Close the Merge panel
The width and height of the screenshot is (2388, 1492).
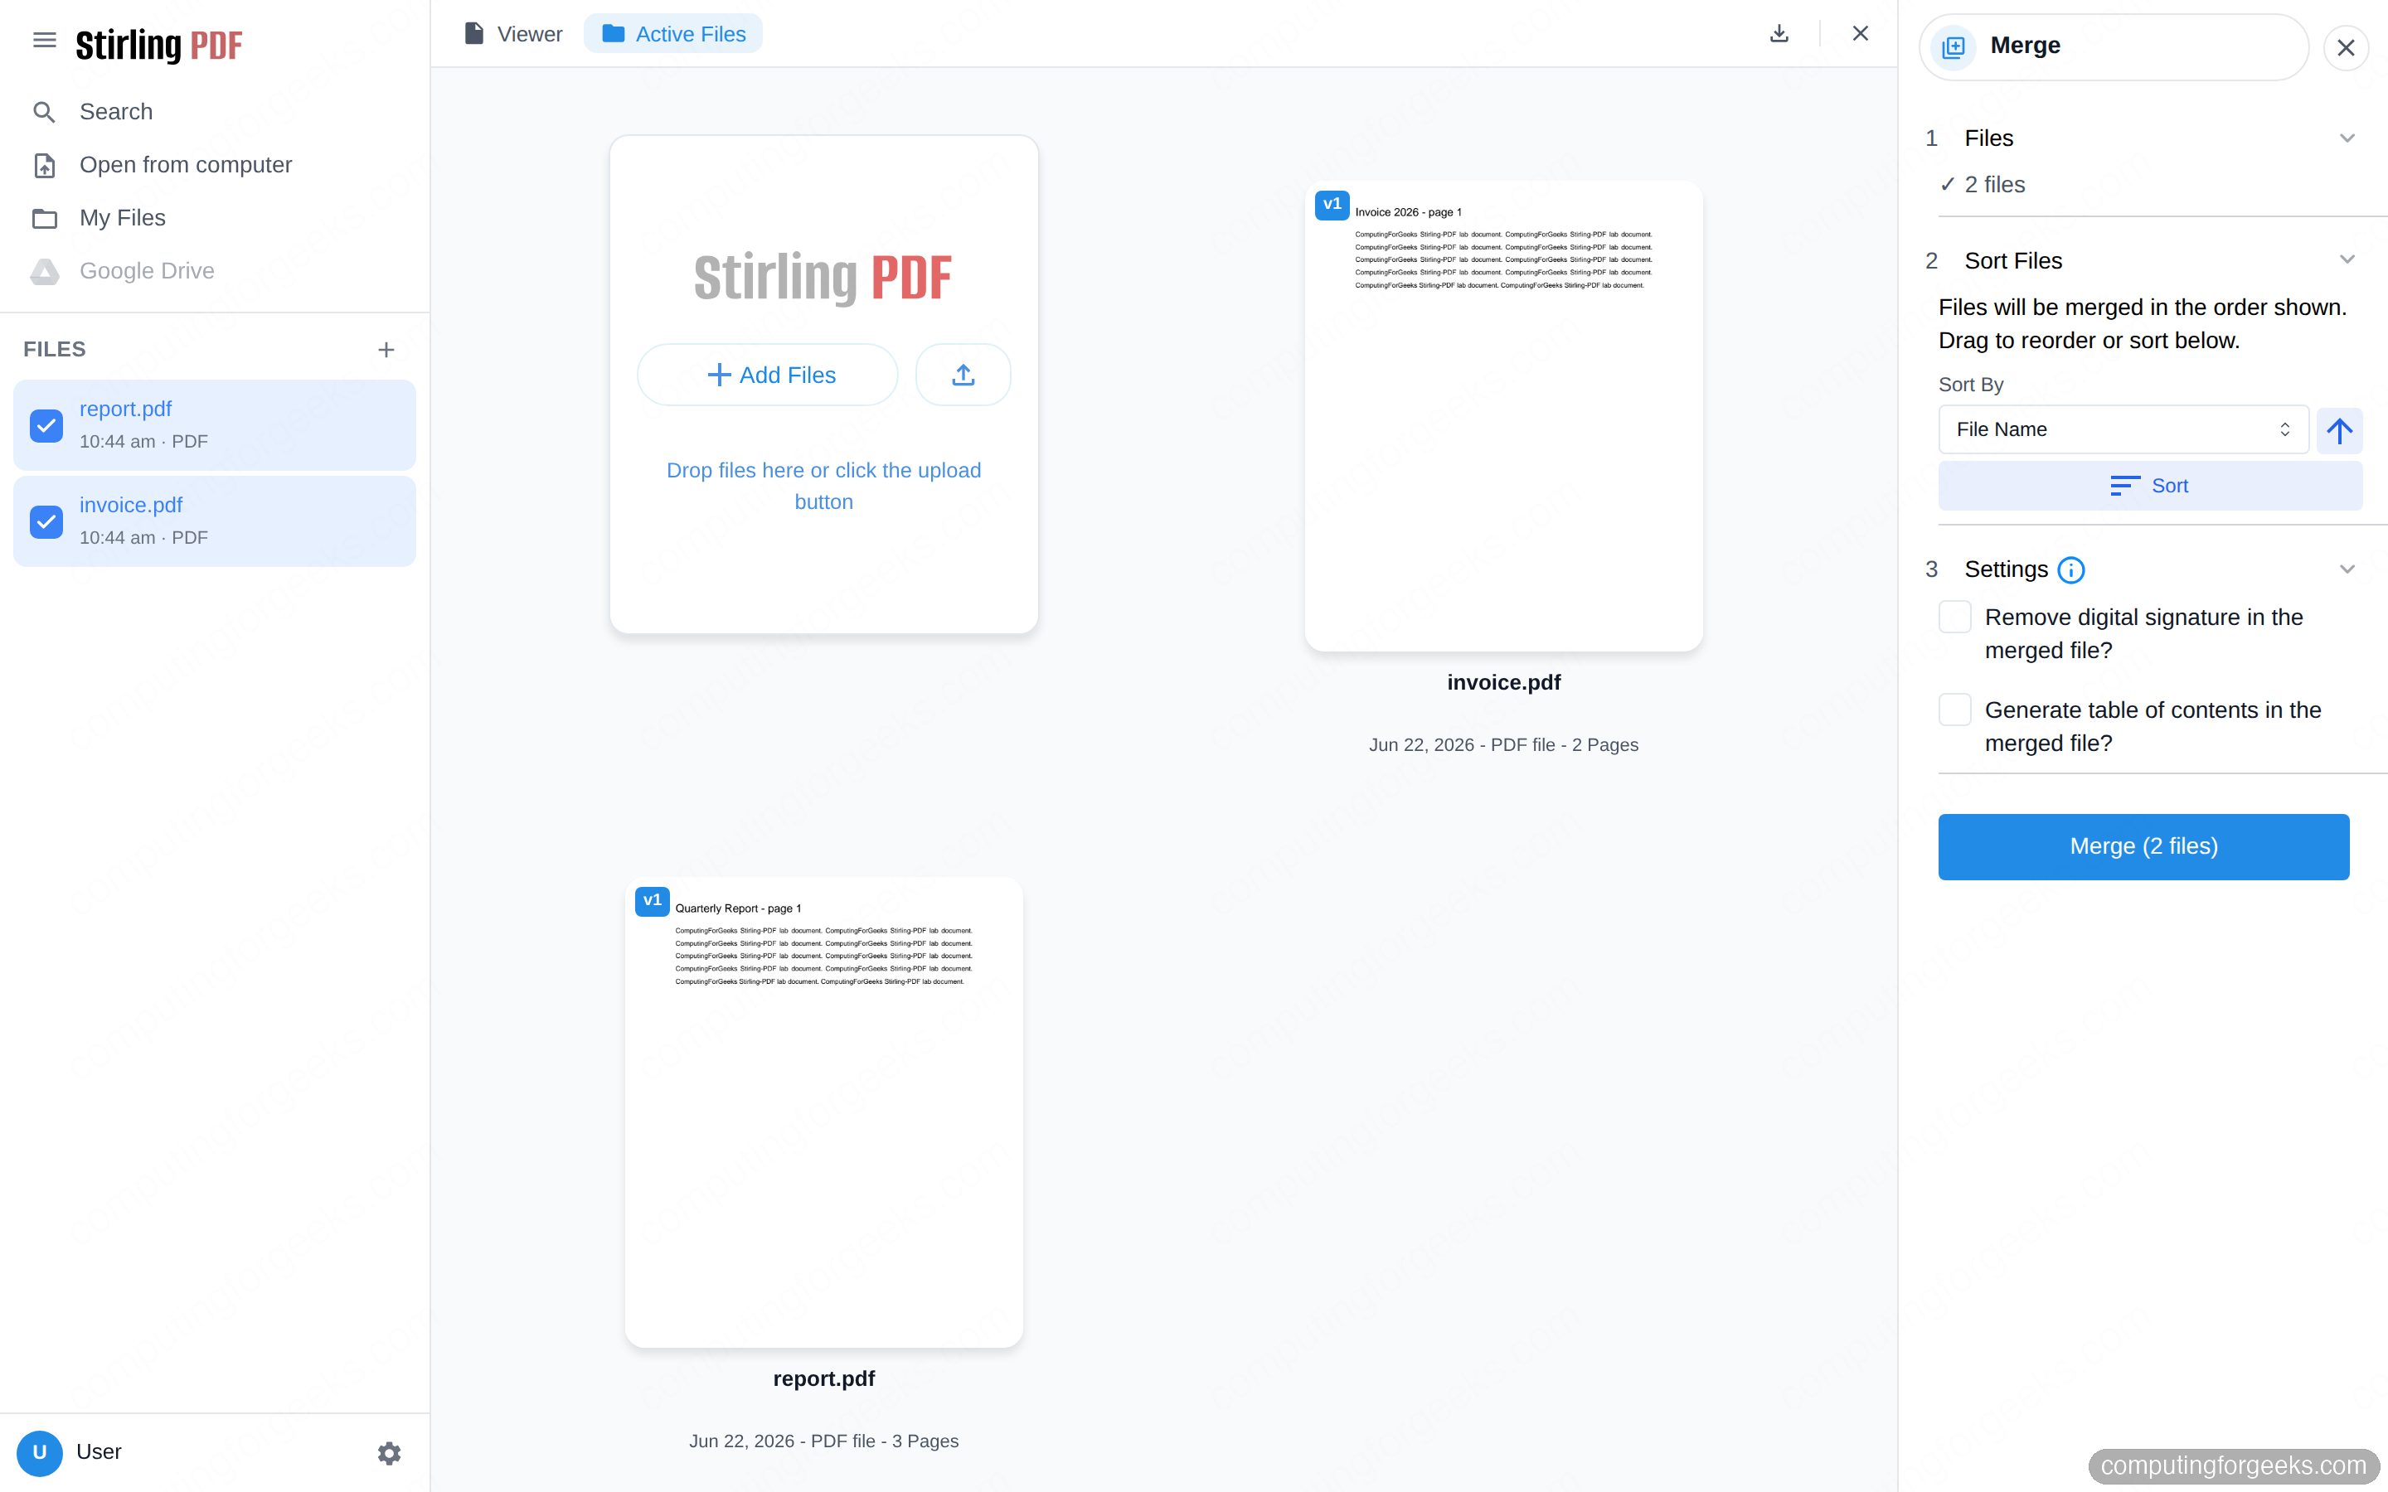2346,47
